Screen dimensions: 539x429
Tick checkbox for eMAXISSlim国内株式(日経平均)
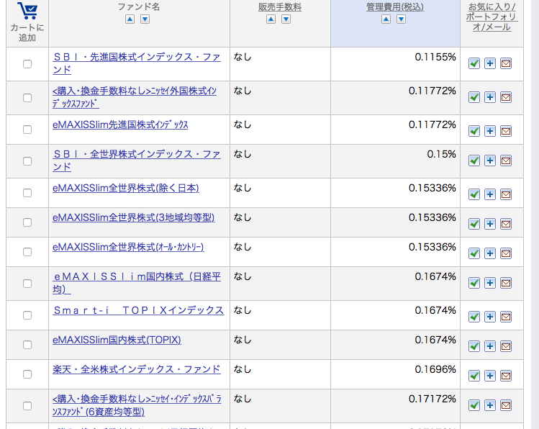(x=27, y=284)
